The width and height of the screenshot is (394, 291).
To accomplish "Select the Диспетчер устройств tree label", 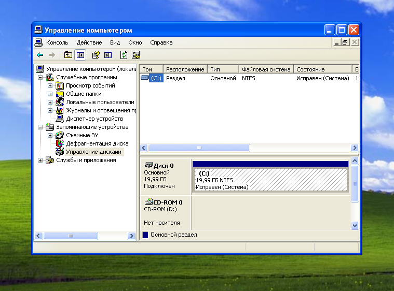I will (x=94, y=119).
